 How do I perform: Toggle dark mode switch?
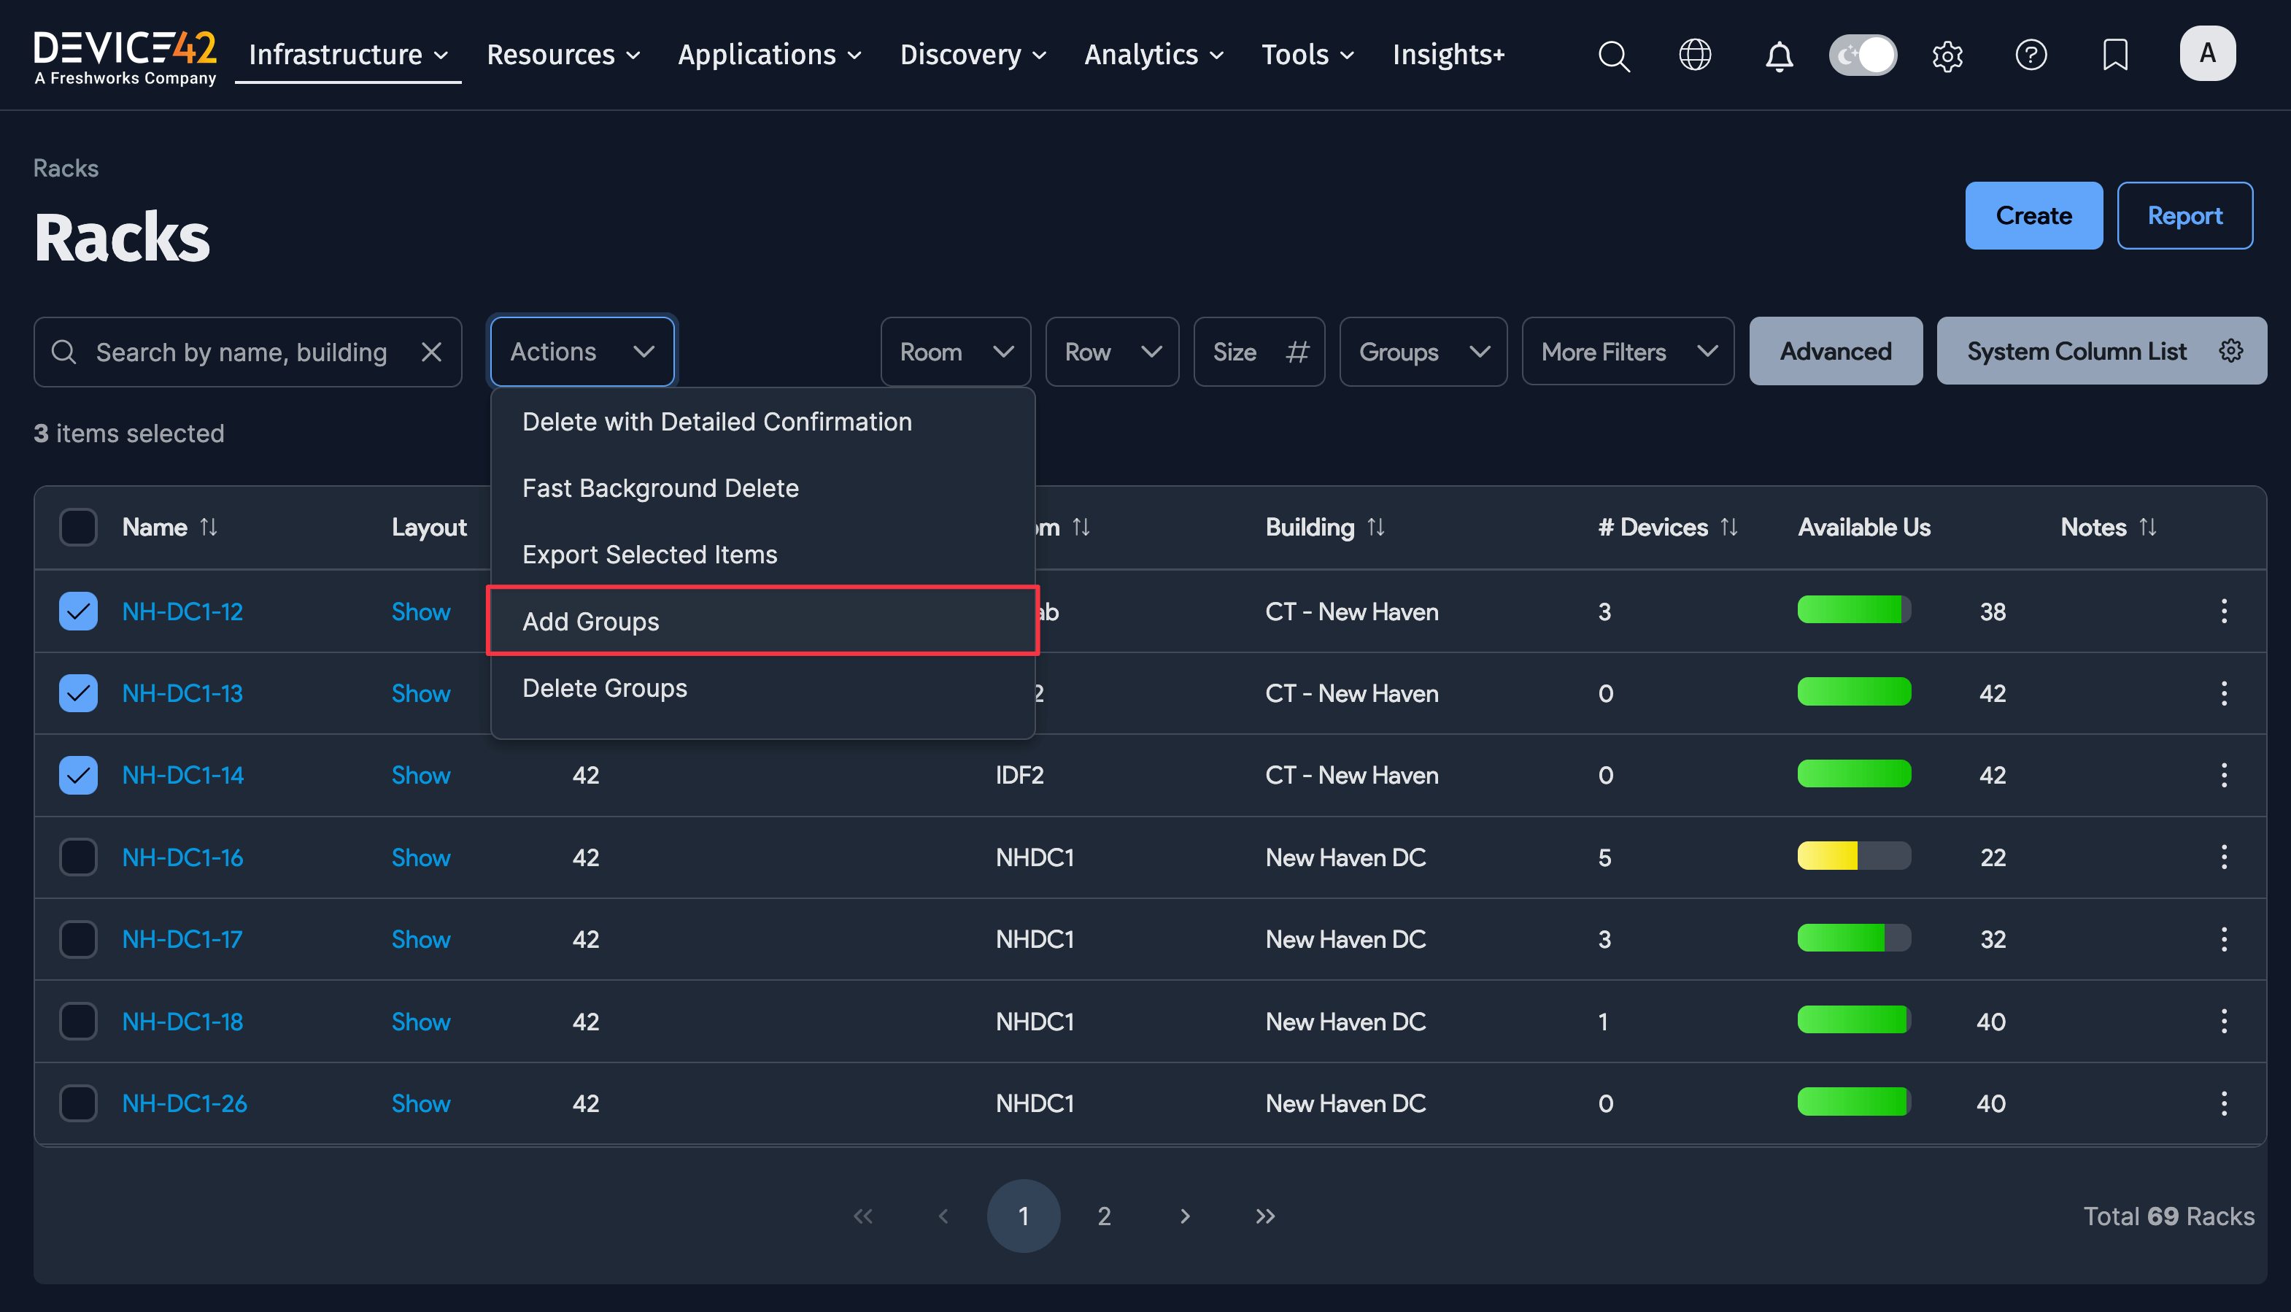click(x=1862, y=55)
